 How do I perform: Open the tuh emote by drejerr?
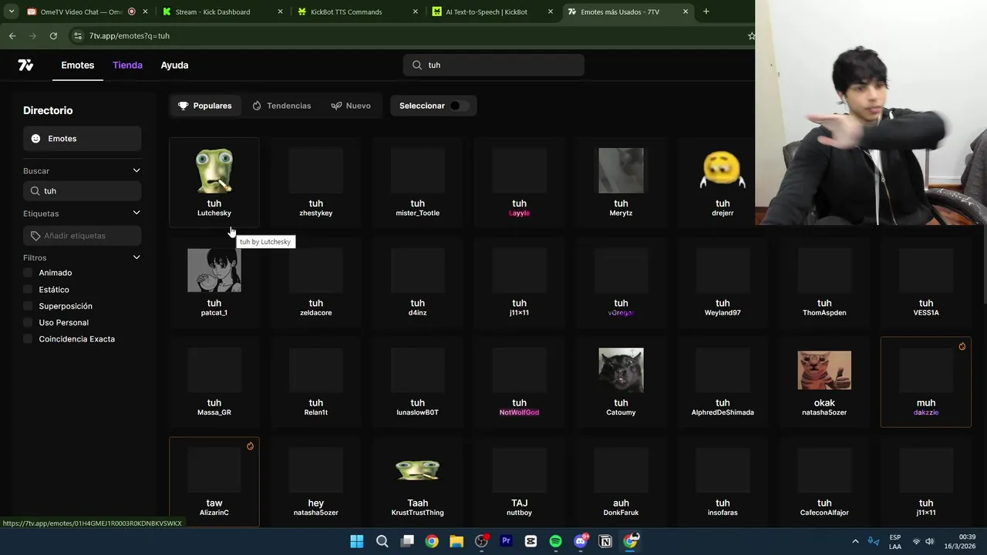(x=723, y=182)
